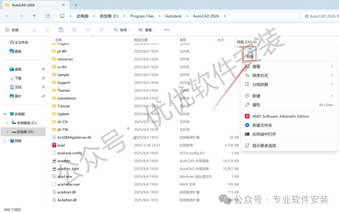The height and width of the screenshot is (213, 339).
Task: Unpin 桌面 using its pin icon
Action: point(43,69)
